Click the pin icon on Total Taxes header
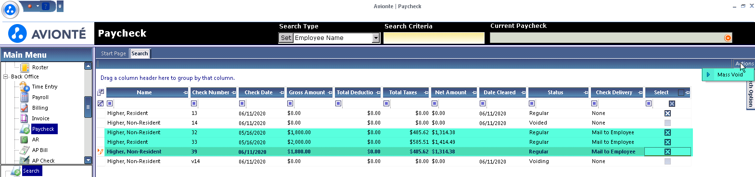 coord(426,92)
